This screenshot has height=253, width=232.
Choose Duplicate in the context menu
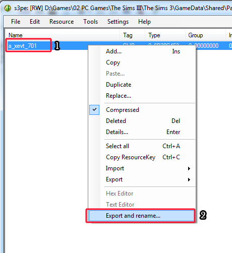[x=142, y=85]
